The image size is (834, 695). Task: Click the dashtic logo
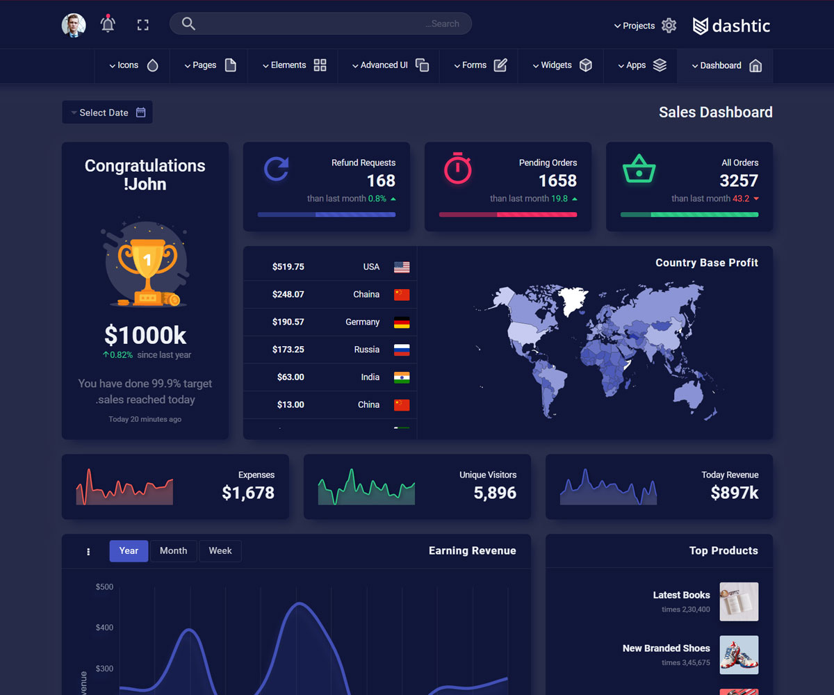[x=731, y=26]
